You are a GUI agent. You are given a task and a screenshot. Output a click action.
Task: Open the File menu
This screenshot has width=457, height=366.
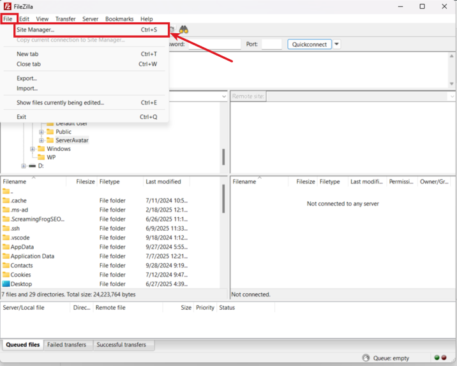pyautogui.click(x=8, y=19)
